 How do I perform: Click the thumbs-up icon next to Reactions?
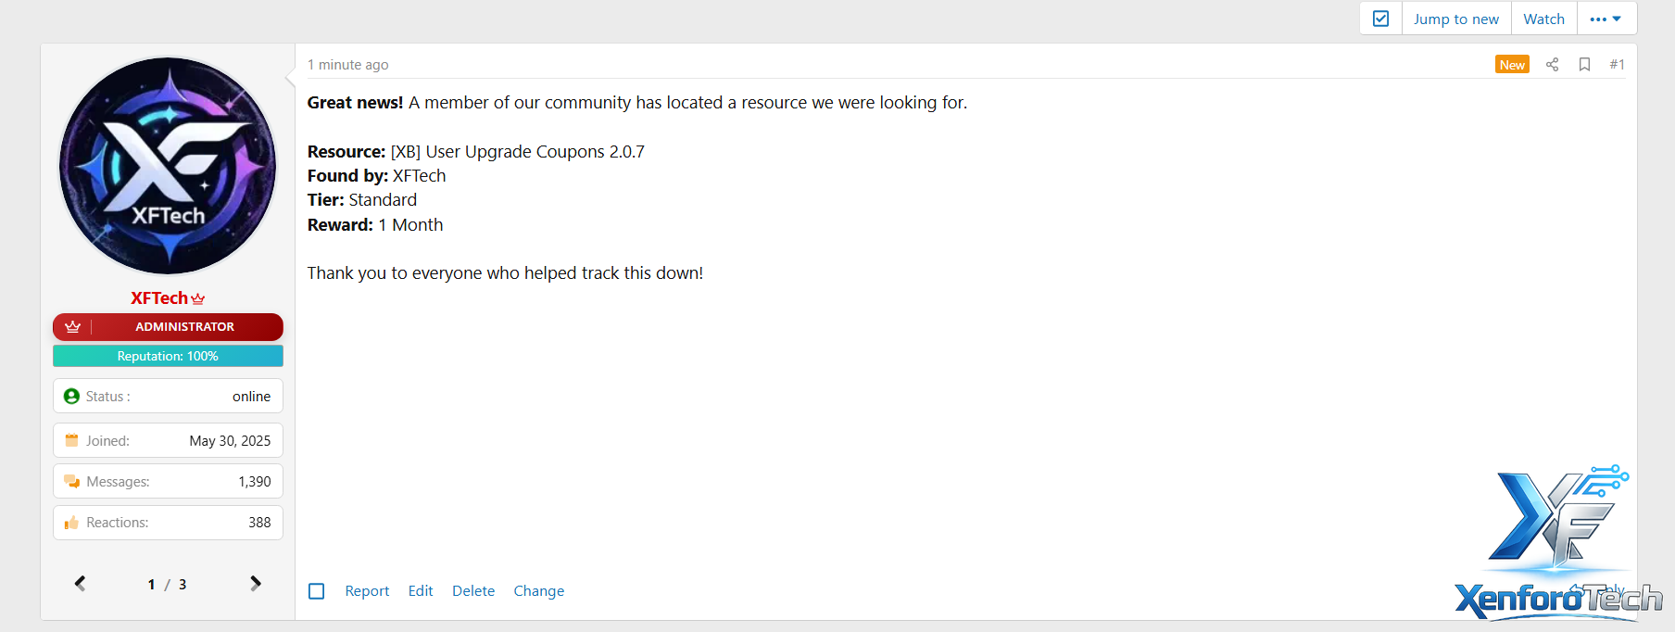71,523
